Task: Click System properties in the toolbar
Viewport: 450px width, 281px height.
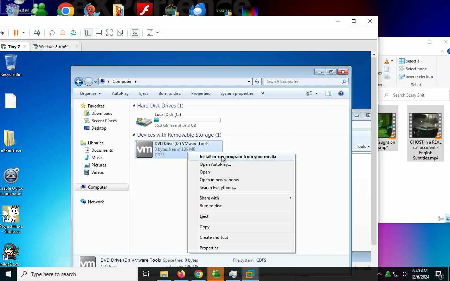Action: click(237, 93)
